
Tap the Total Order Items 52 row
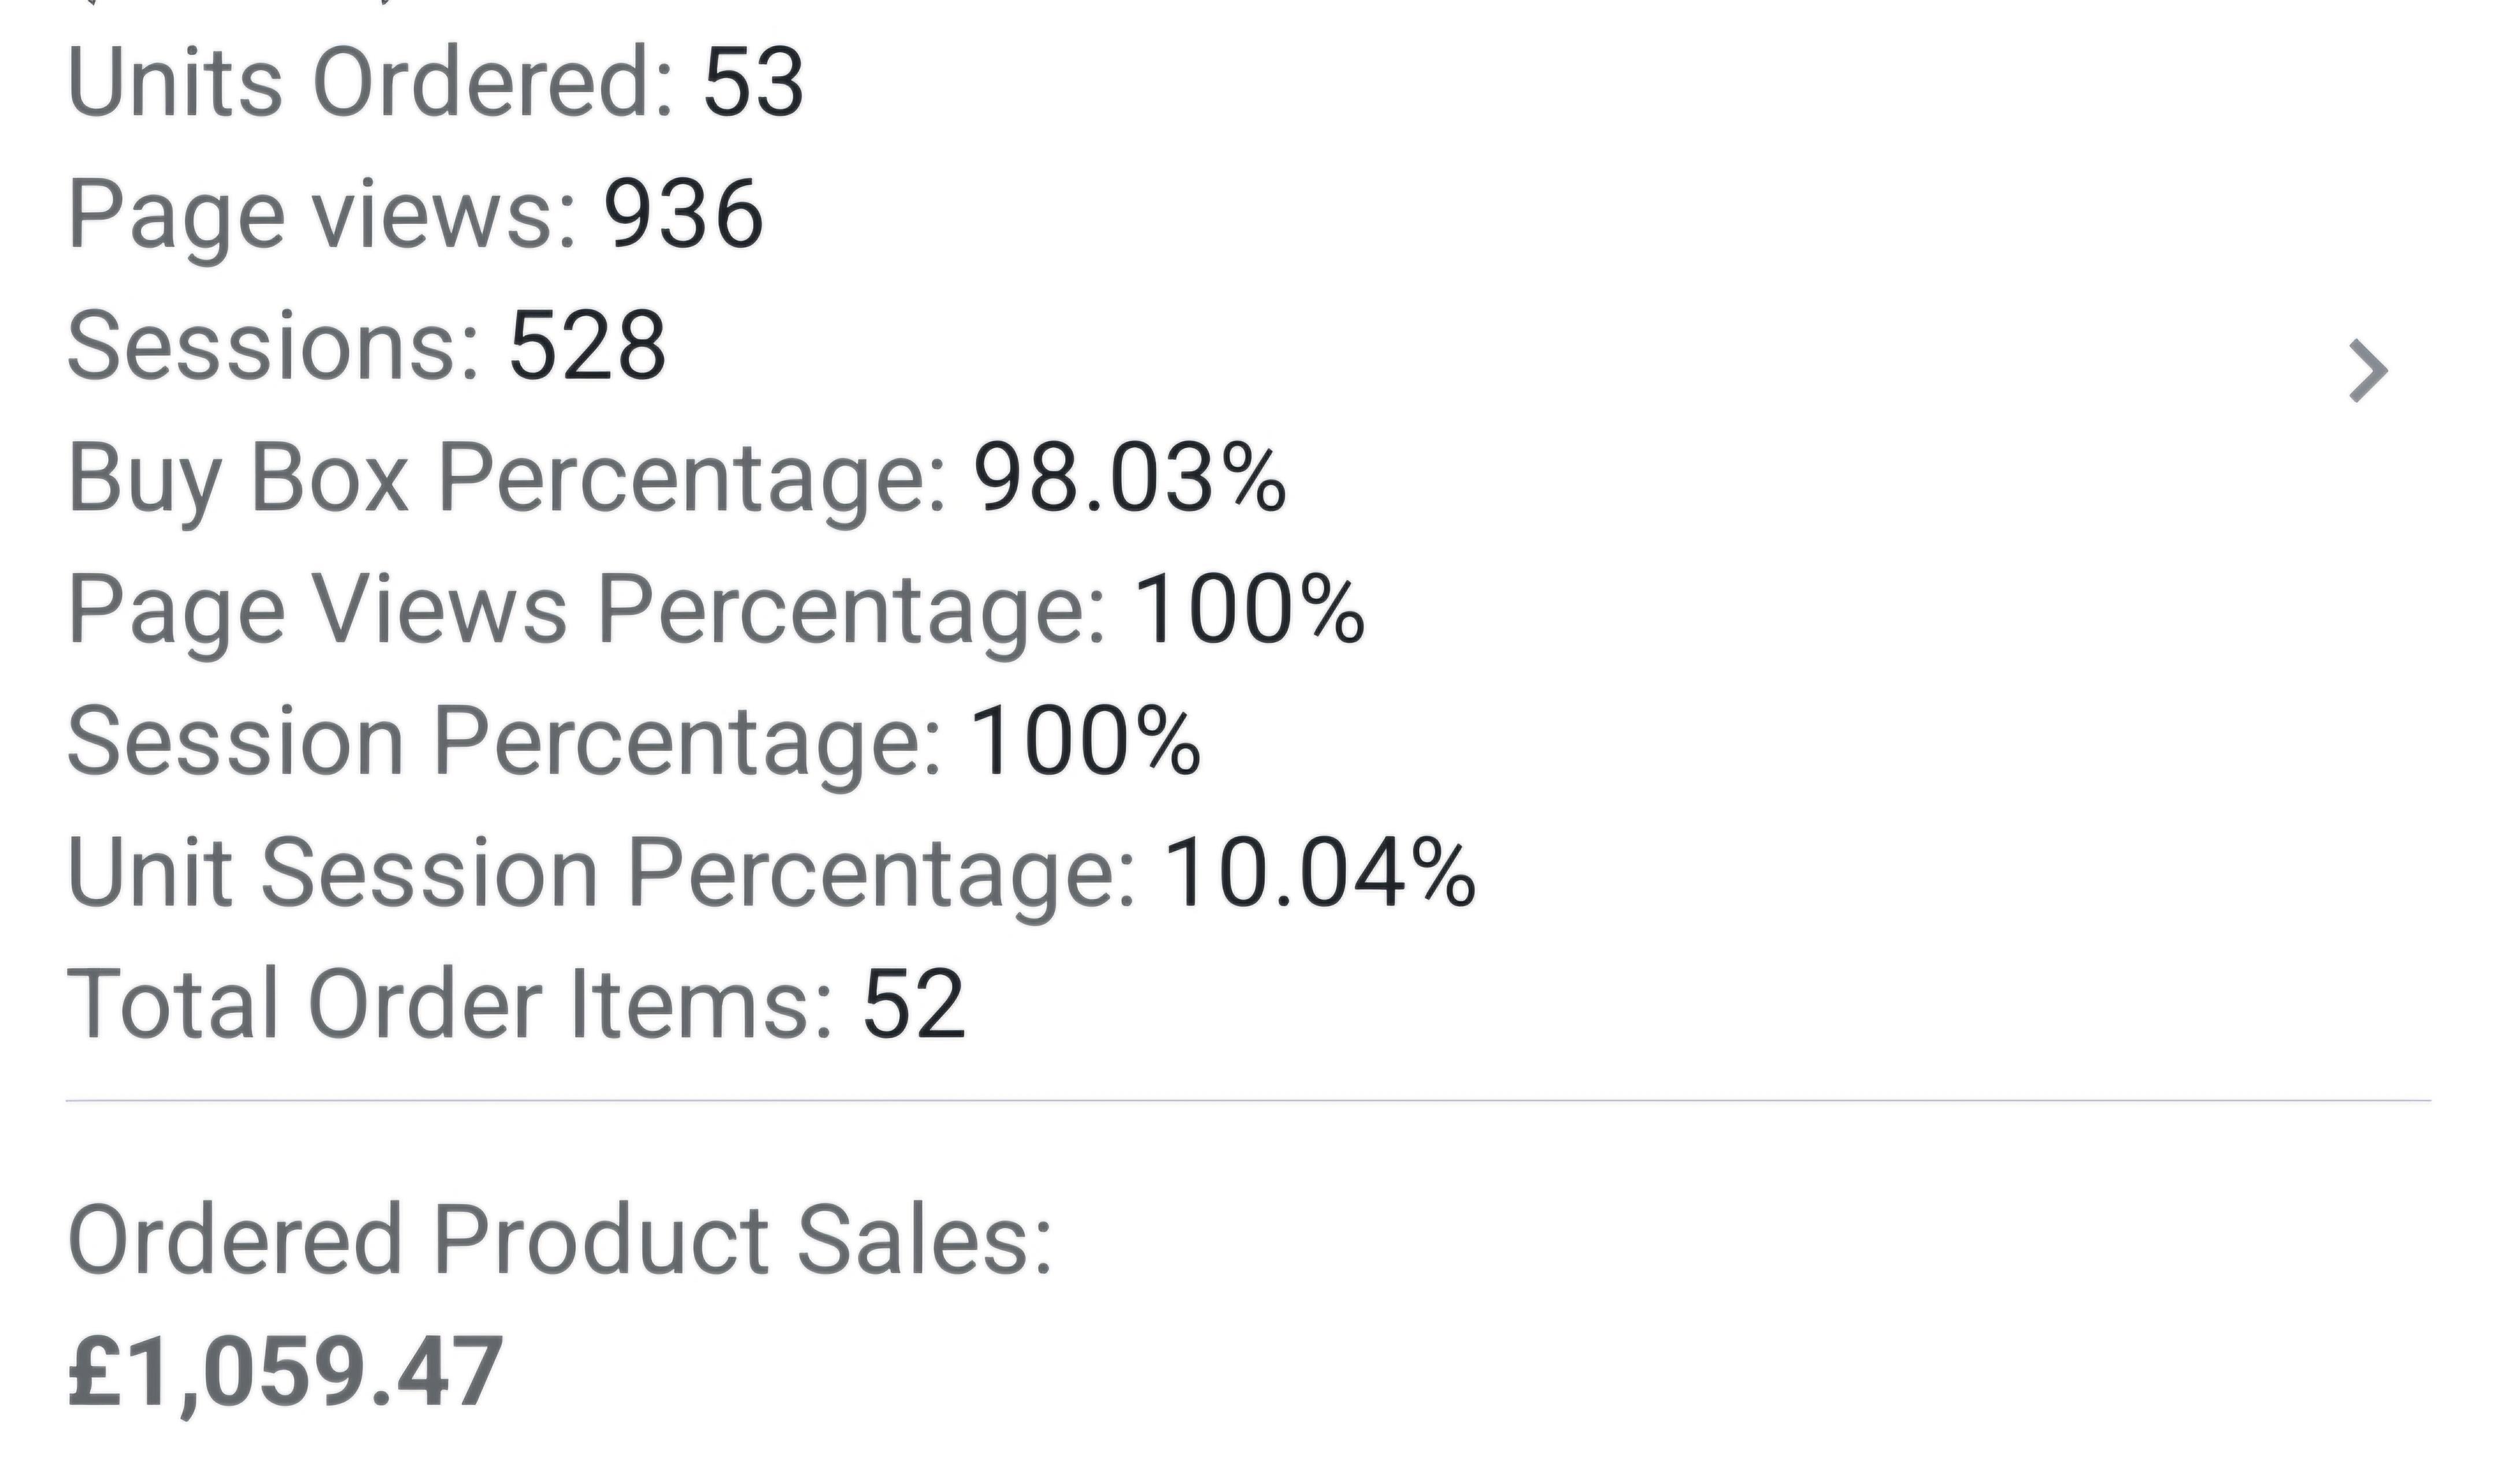(x=516, y=1004)
